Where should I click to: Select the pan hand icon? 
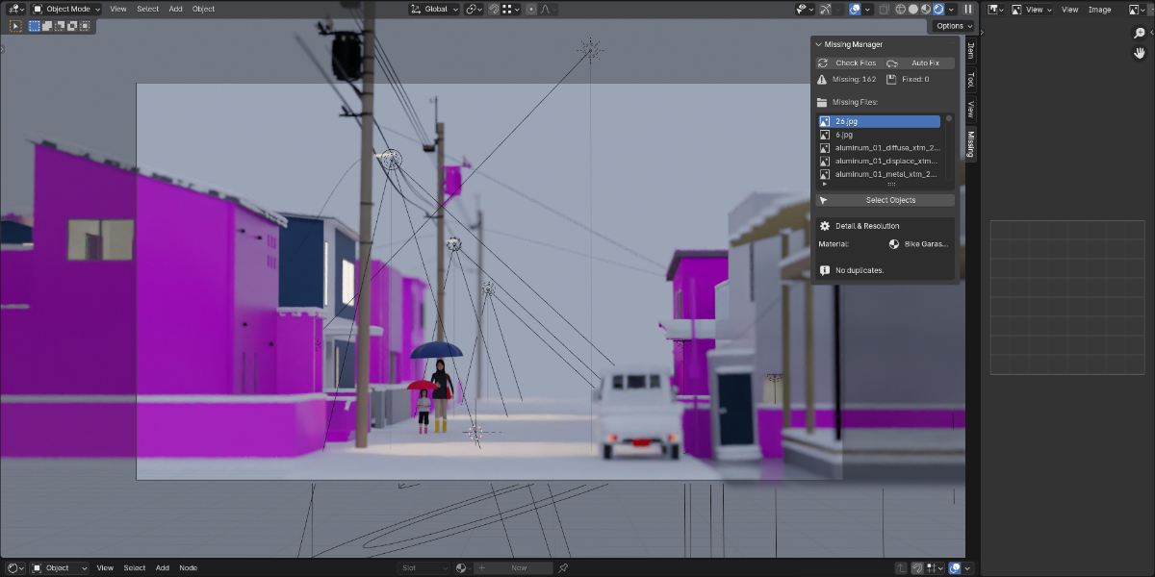pyautogui.click(x=1140, y=52)
